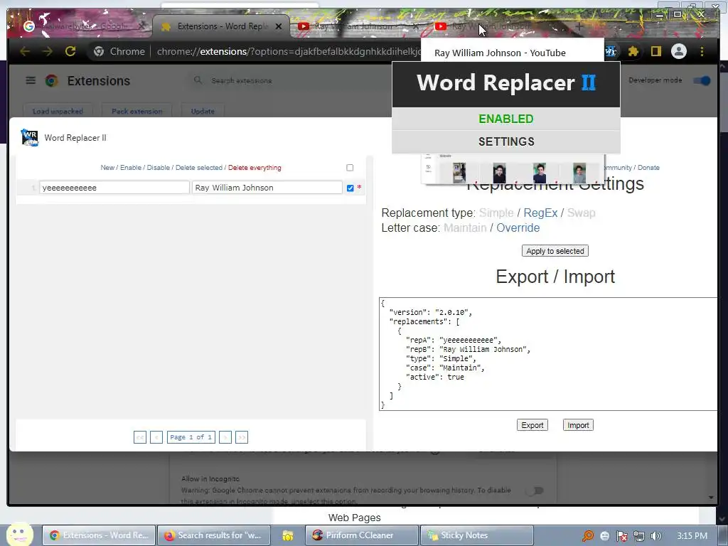Click ENABLED in Word Replacer popup
Viewport: 728px width, 546px height.
[506, 119]
